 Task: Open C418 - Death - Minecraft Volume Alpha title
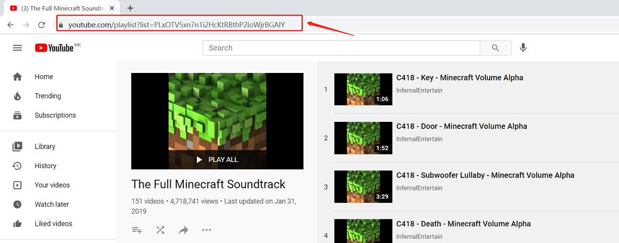coord(464,224)
